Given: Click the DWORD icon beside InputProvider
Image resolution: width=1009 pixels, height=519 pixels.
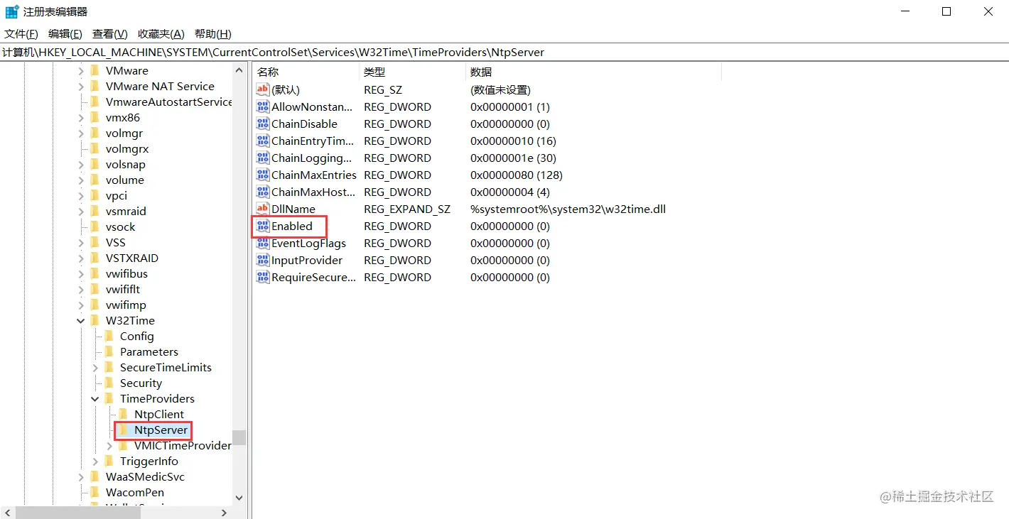Looking at the screenshot, I should click(263, 261).
